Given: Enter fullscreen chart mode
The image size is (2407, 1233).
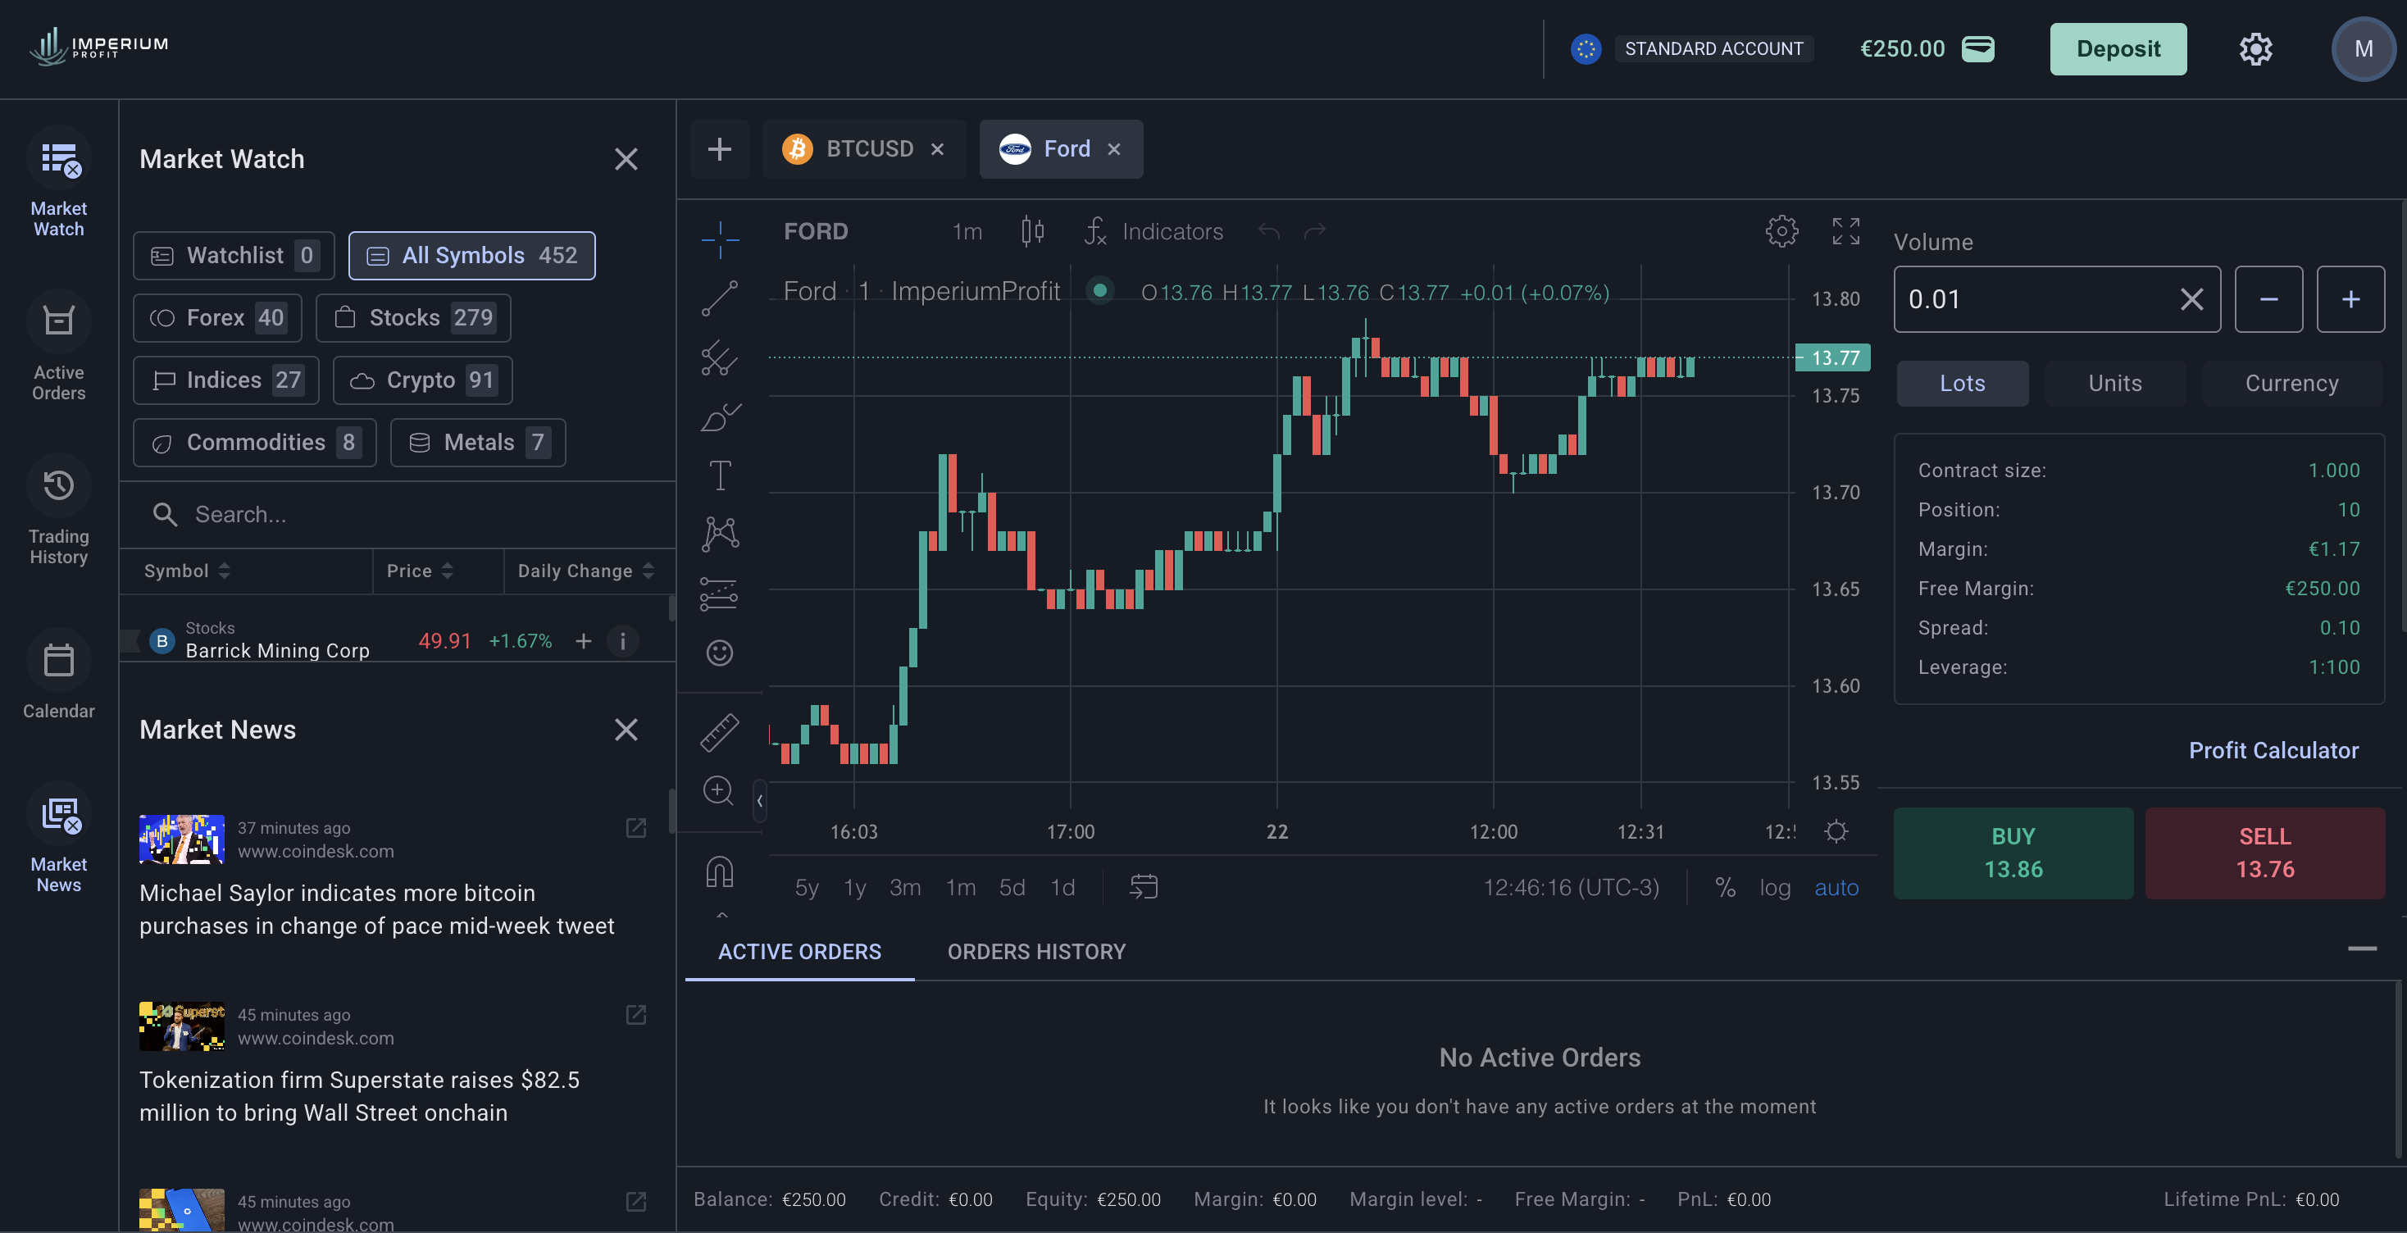Looking at the screenshot, I should pyautogui.click(x=1845, y=230).
